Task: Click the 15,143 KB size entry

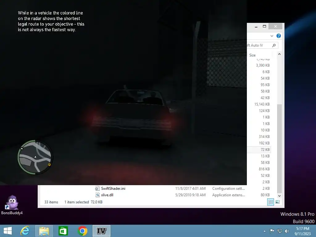Action: tap(262, 104)
